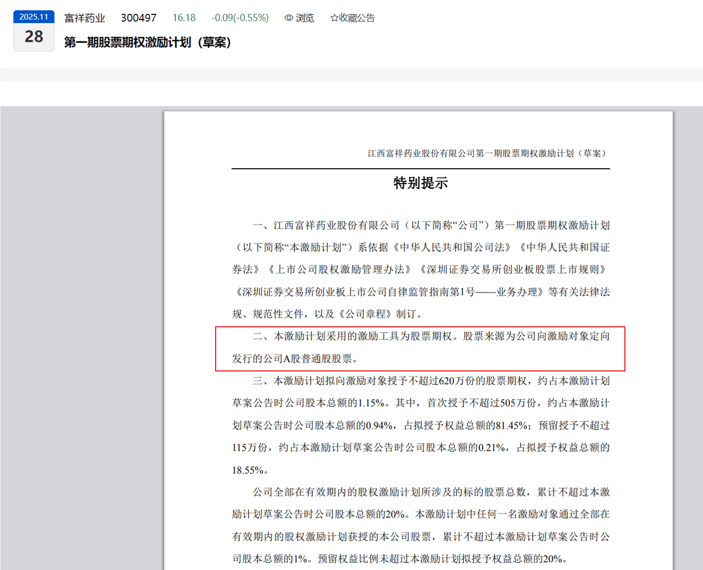Open the 富祥药业 stock name link
This screenshot has height=570, width=703.
pos(85,18)
